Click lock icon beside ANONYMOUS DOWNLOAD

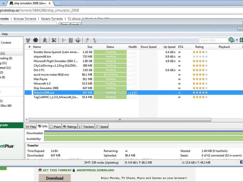point(74,170)
